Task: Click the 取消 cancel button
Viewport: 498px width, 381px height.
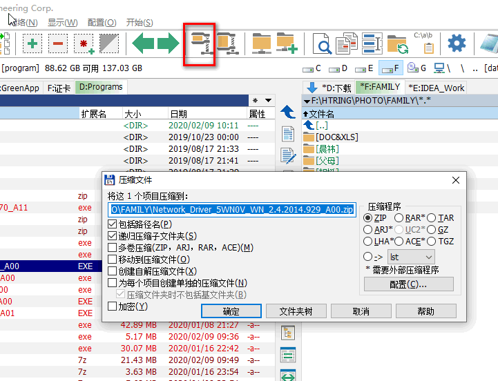Action: (361, 311)
